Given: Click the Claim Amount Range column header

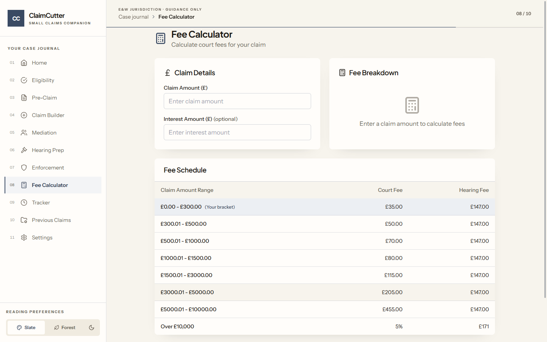Looking at the screenshot, I should (187, 190).
